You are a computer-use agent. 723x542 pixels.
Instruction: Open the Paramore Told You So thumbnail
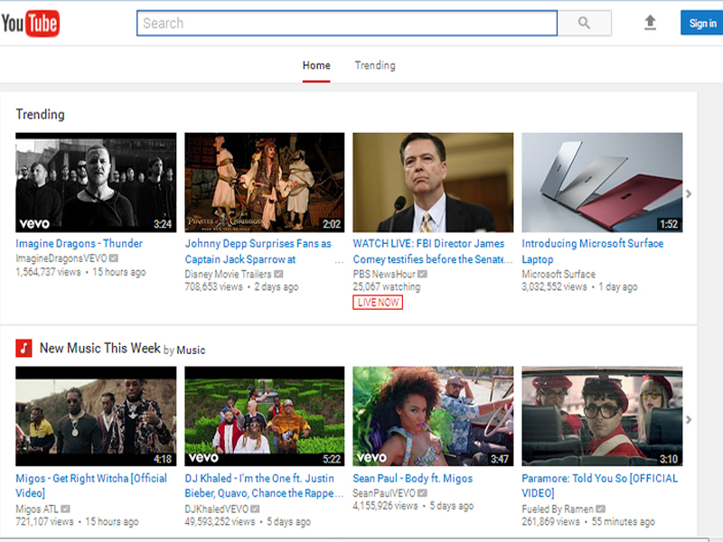[x=602, y=416]
